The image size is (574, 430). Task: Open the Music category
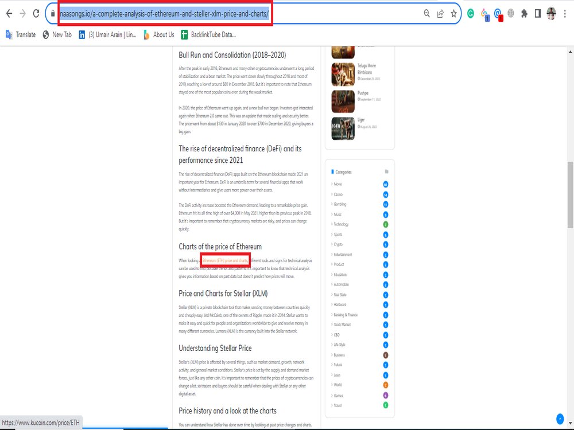(x=338, y=214)
